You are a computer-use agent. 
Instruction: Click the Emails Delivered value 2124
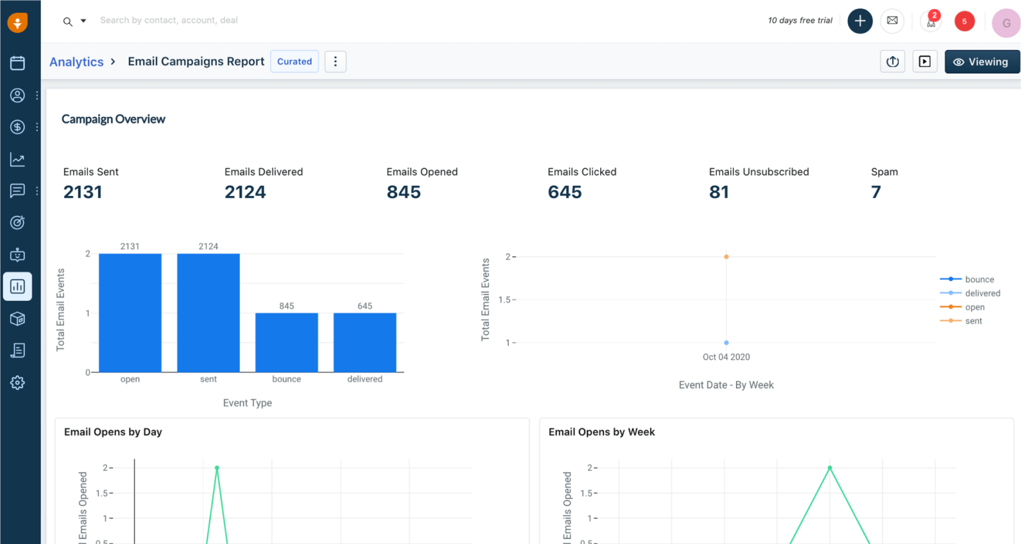pyautogui.click(x=245, y=192)
